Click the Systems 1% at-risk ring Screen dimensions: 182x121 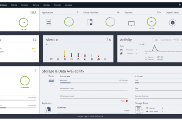pos(152,22)
